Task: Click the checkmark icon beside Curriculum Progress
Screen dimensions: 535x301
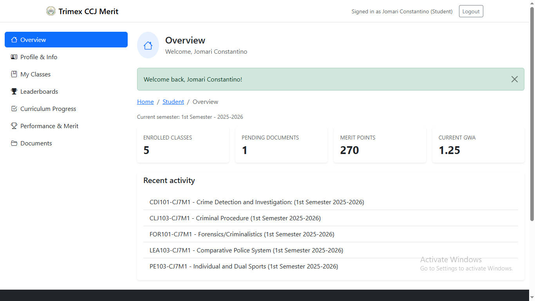Action: pyautogui.click(x=14, y=109)
